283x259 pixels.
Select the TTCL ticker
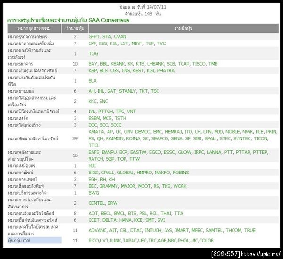(94, 146)
